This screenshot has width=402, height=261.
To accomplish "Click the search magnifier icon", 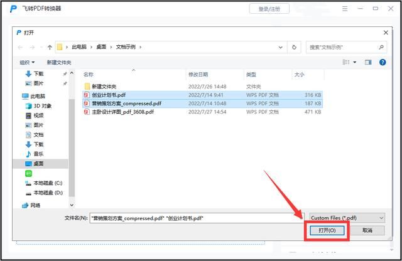I will [381, 47].
